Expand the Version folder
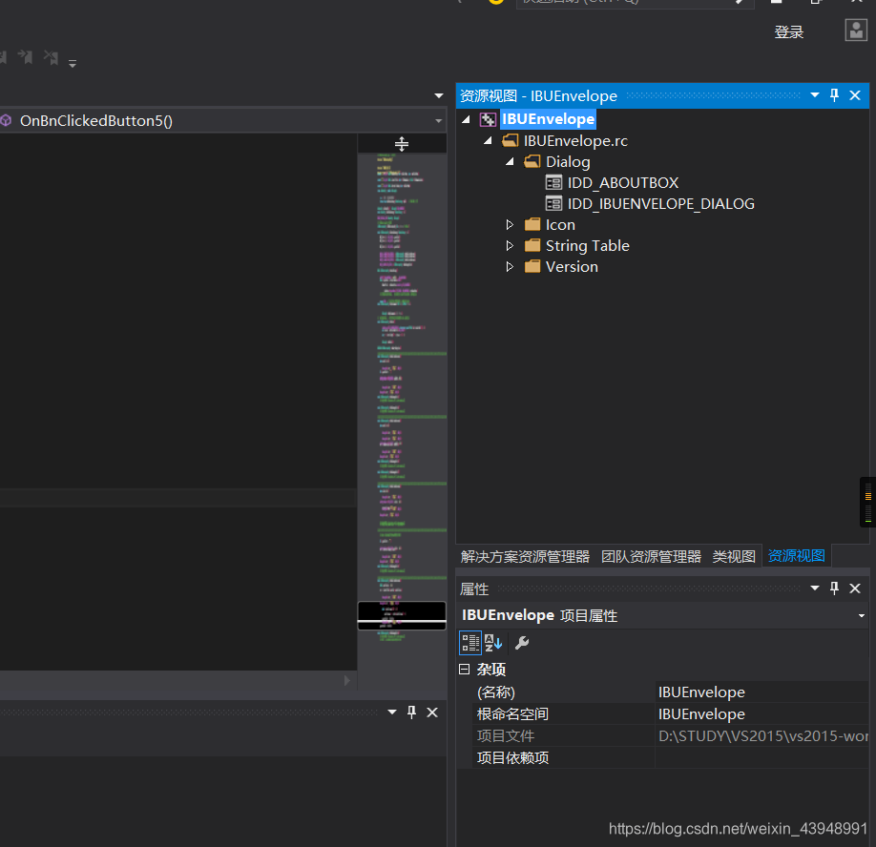Screen dimensions: 876x847 (x=510, y=266)
